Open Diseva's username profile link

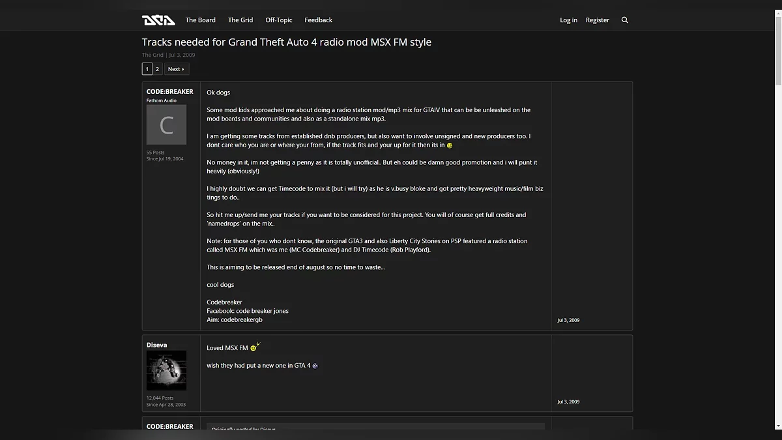coord(156,345)
